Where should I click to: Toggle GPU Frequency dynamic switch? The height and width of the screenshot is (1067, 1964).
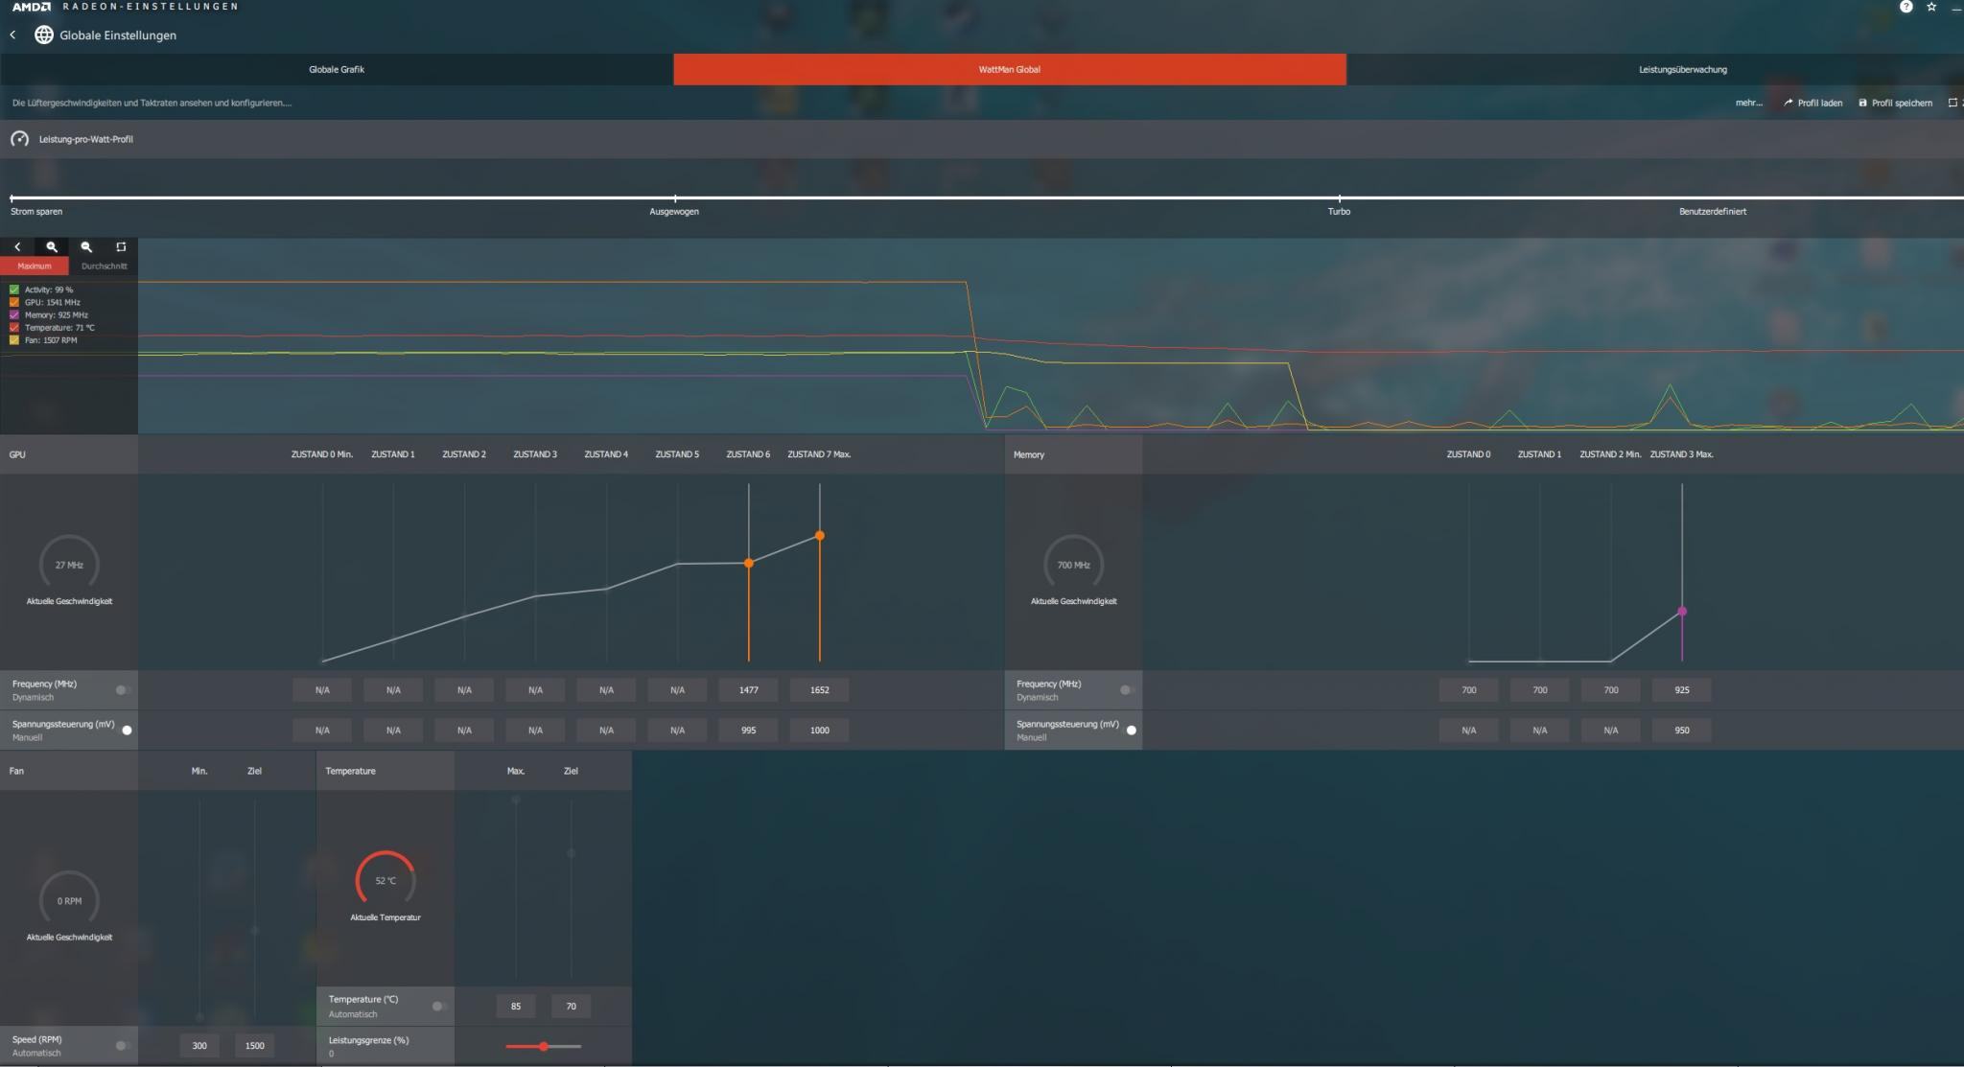(123, 690)
